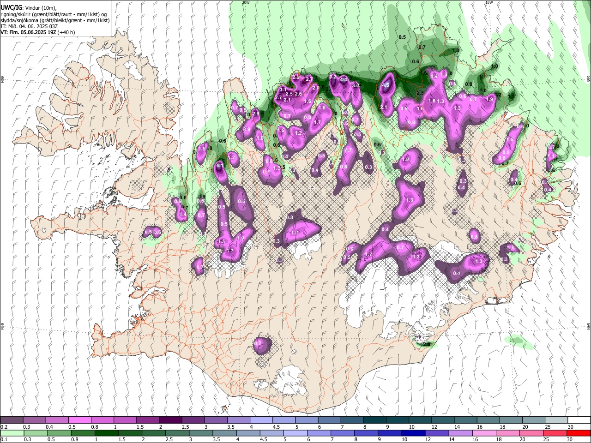Viewport: 591px width, 443px height.
Task: Select the '3.1' precipitation value on the map
Action: 283,89
